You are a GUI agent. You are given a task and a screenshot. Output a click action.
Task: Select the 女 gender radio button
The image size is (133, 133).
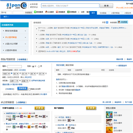pos(33,66)
